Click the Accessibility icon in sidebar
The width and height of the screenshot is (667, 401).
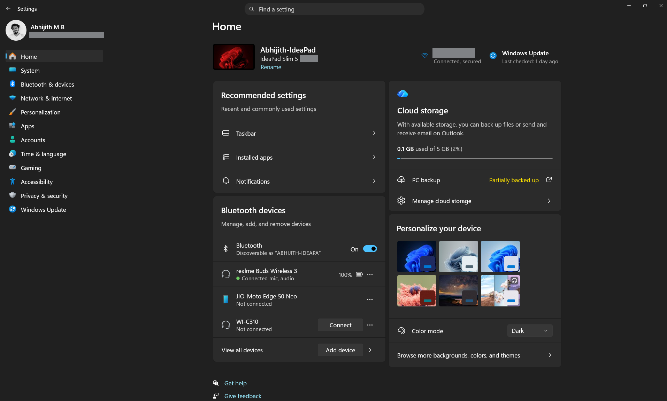pyautogui.click(x=13, y=182)
